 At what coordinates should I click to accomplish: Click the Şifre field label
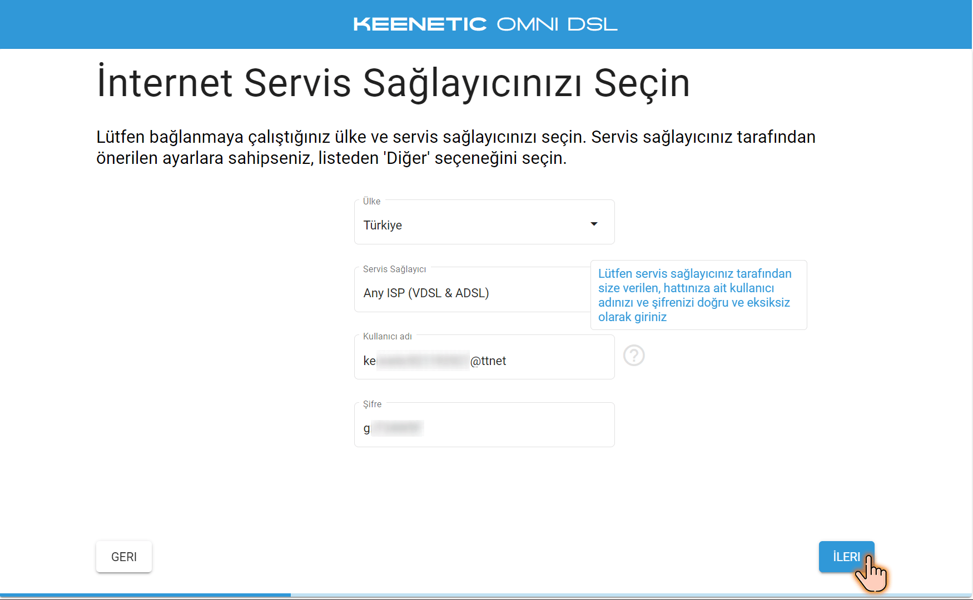coord(372,404)
